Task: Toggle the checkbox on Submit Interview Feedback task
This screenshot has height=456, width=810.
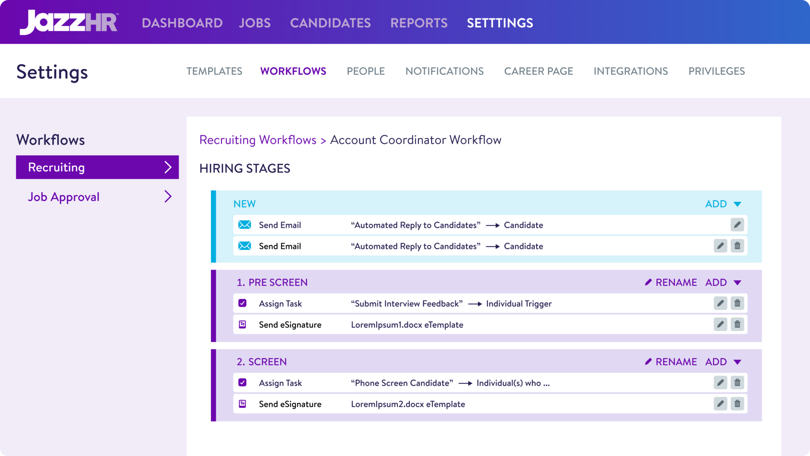Action: coord(242,303)
